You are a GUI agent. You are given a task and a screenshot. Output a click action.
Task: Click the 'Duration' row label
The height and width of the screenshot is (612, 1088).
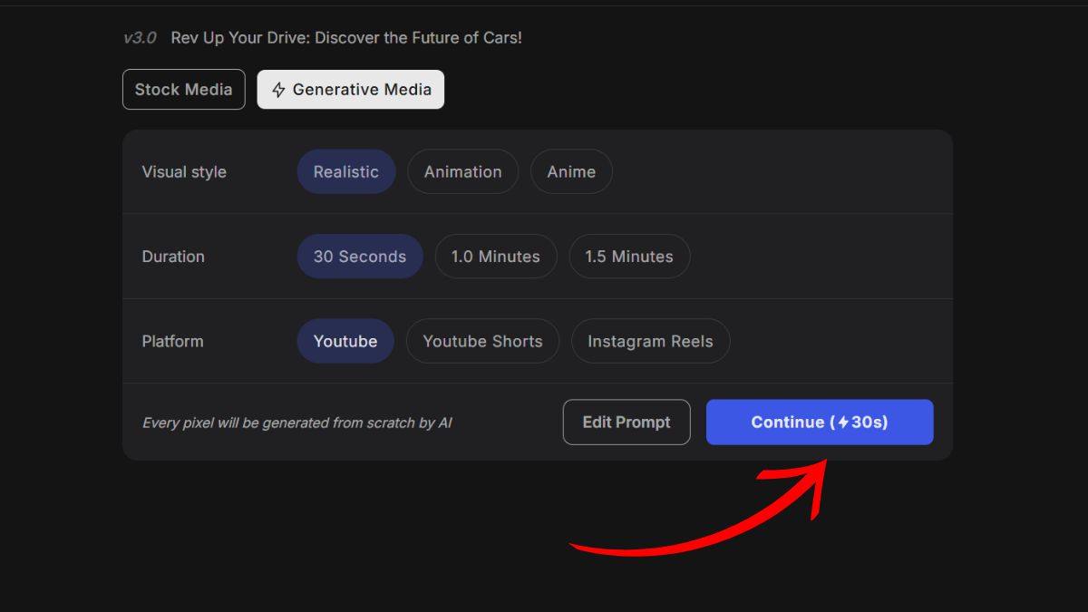click(x=173, y=257)
